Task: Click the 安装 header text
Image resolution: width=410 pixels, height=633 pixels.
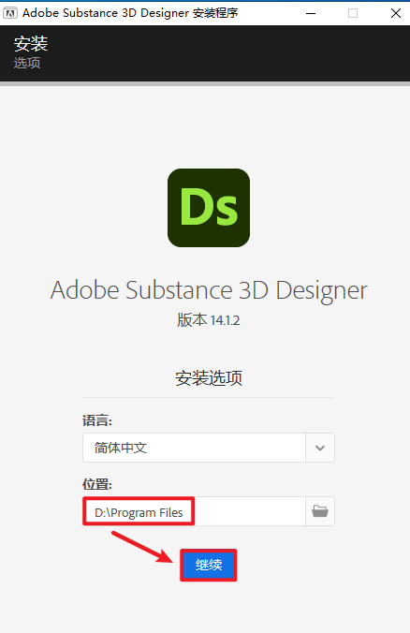Action: point(31,44)
